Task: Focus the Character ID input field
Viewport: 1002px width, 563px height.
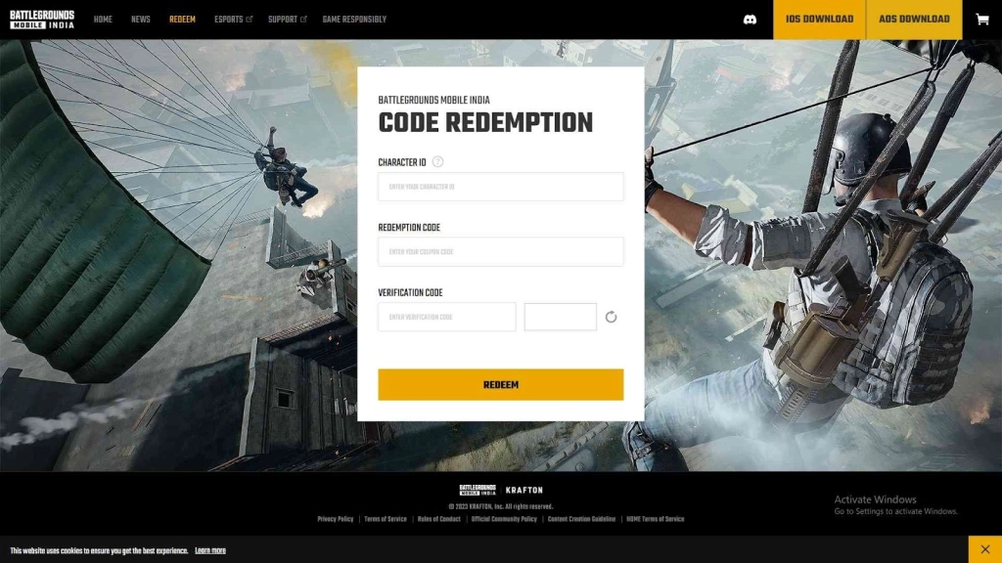Action: (x=500, y=187)
